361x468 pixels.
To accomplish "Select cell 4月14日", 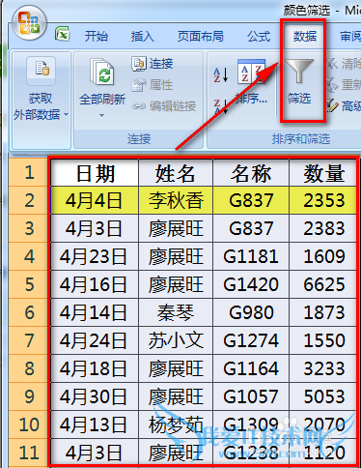I will [x=95, y=312].
